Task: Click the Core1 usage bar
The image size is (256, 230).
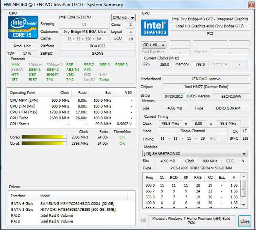Action: click(x=44, y=143)
